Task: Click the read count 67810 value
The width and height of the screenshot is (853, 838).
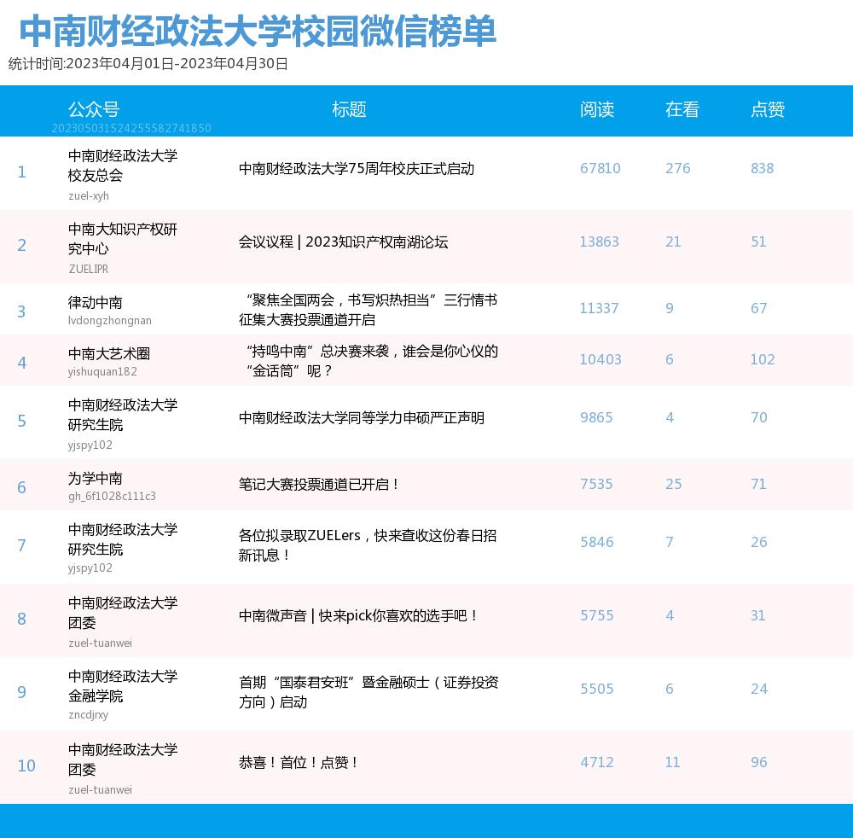Action: click(601, 168)
